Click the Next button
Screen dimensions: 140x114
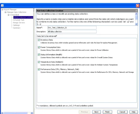coord(96,112)
